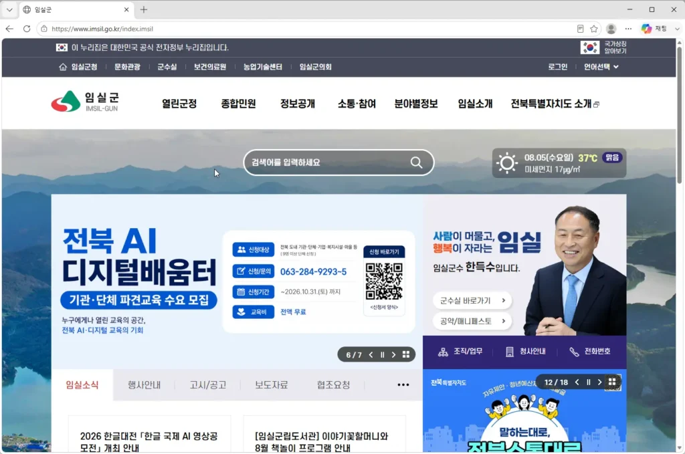The height and width of the screenshot is (454, 685).
Task: Open the 정보공개 main menu
Action: pos(298,104)
